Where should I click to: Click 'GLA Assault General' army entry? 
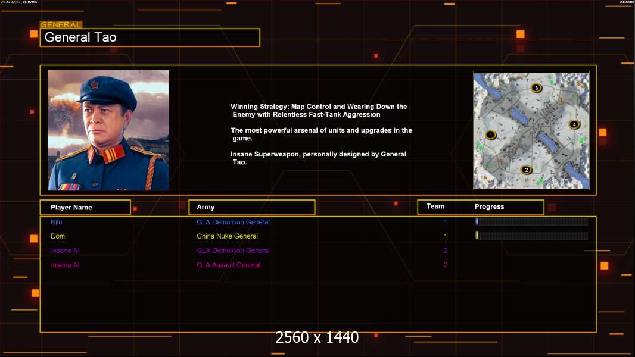228,265
